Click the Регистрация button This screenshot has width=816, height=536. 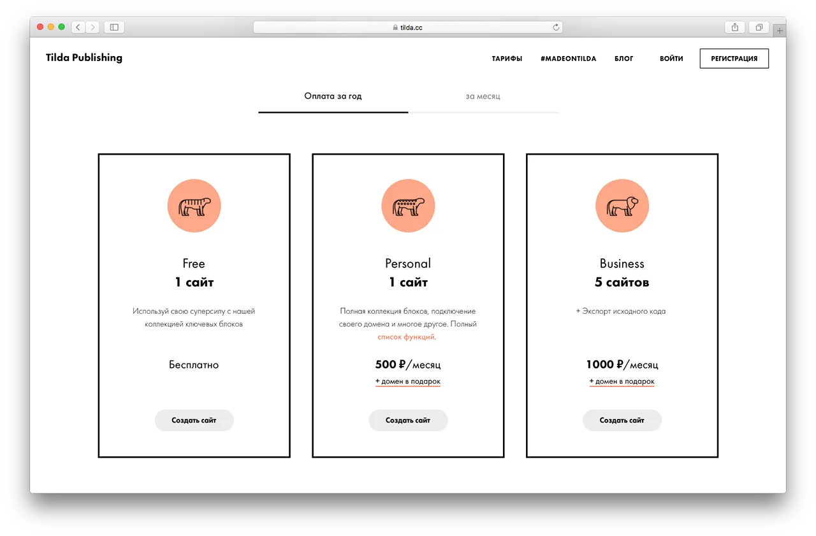click(734, 59)
